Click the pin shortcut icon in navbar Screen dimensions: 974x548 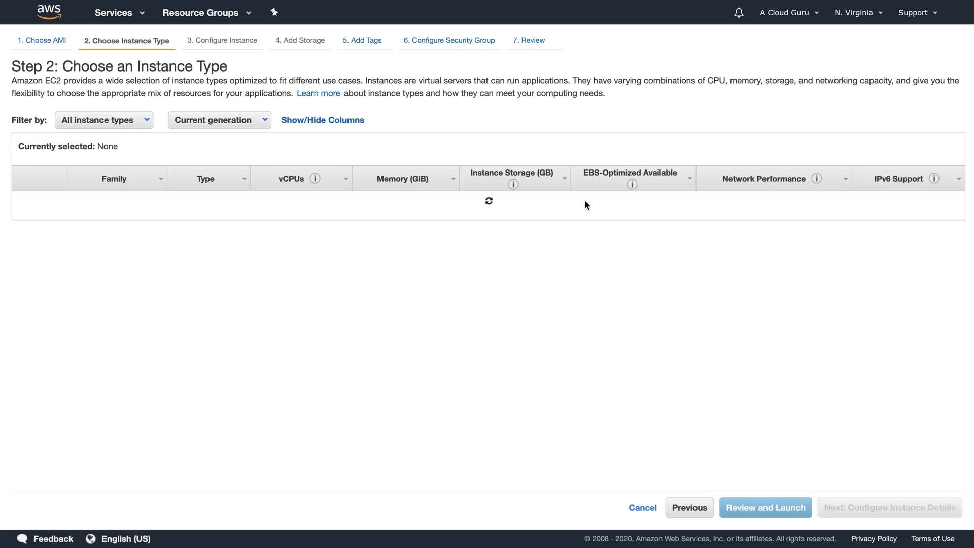(274, 12)
